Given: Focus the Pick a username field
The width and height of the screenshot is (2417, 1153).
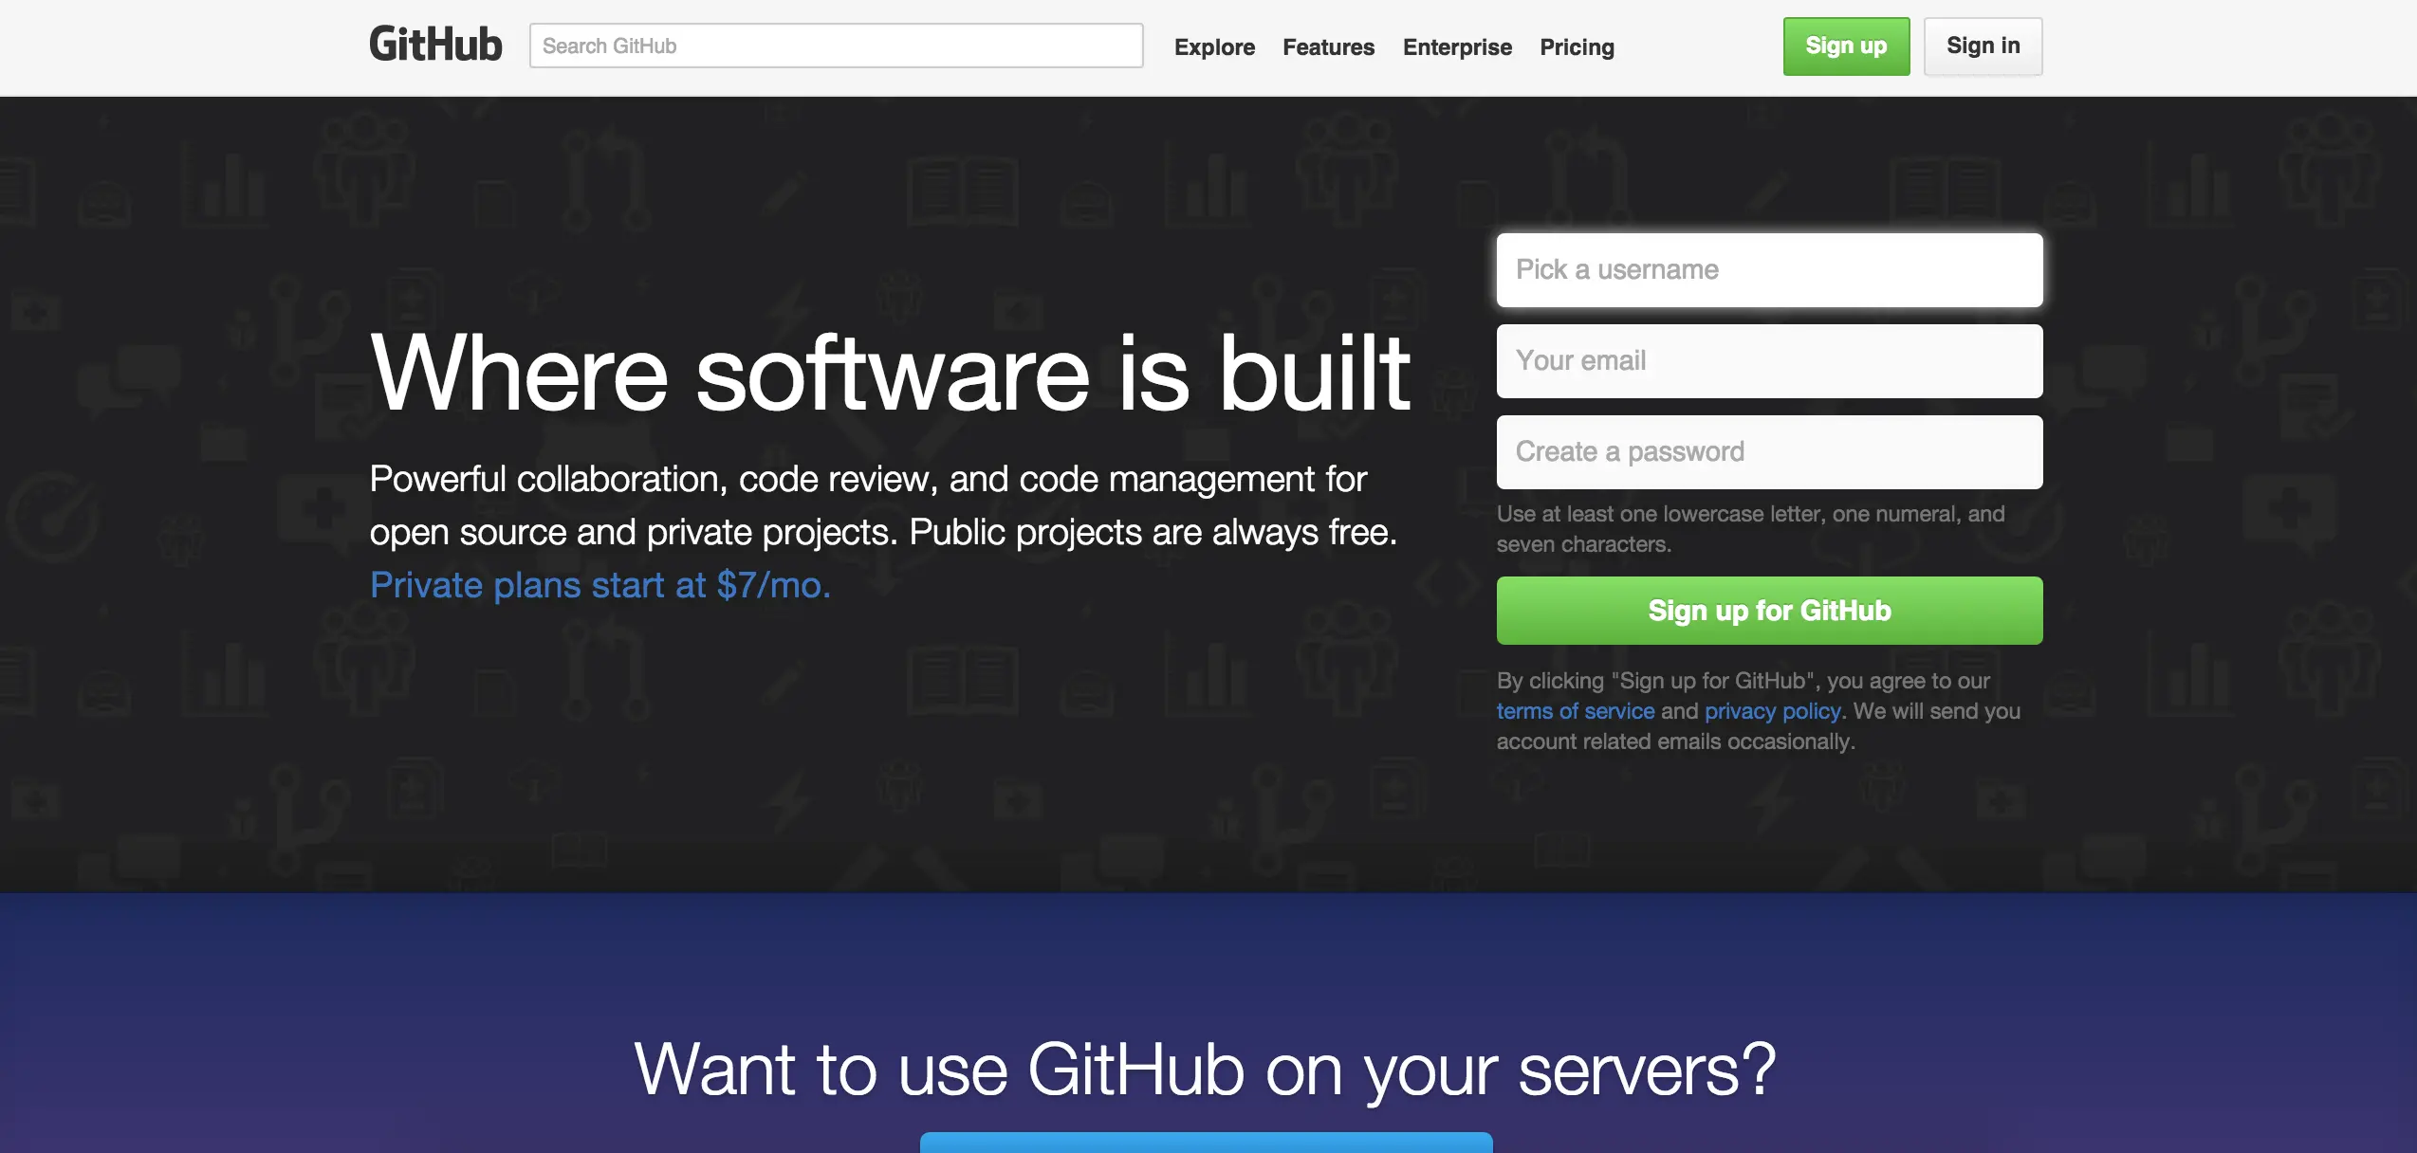Looking at the screenshot, I should coord(1769,270).
